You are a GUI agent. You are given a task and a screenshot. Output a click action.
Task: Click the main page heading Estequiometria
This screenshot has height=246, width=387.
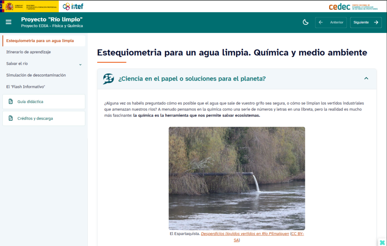tap(232, 53)
